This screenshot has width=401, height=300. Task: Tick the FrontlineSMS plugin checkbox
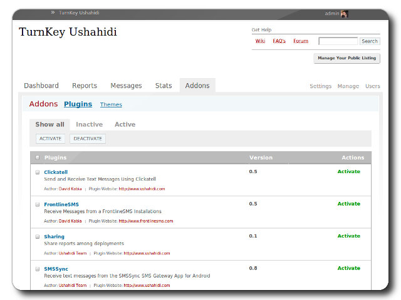[x=38, y=204]
